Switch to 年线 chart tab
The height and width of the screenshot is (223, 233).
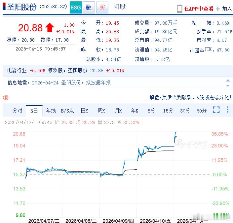pyautogui.click(x=51, y=111)
